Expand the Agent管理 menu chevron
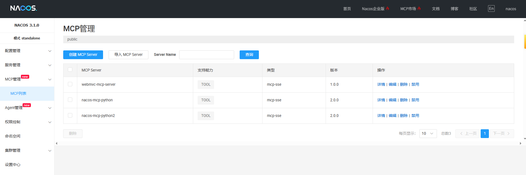 (50, 108)
